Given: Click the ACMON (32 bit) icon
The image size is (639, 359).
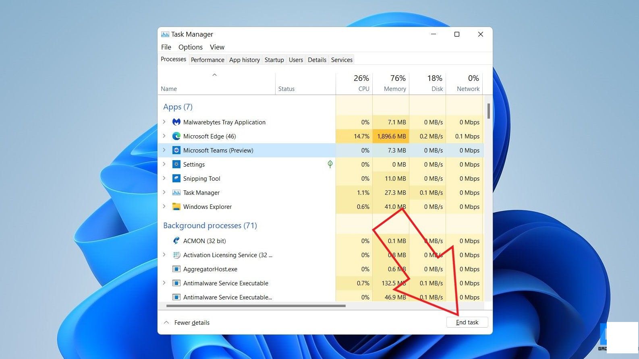Looking at the screenshot, I should coord(176,241).
